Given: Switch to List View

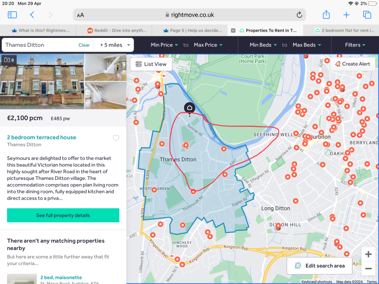Looking at the screenshot, I should tap(151, 64).
